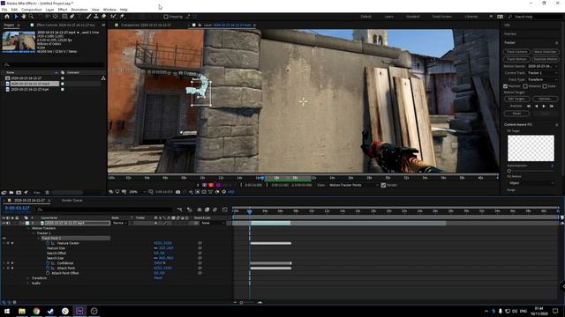Image resolution: width=565 pixels, height=317 pixels.
Task: Open the Current Track dropdown
Action: 543,73
